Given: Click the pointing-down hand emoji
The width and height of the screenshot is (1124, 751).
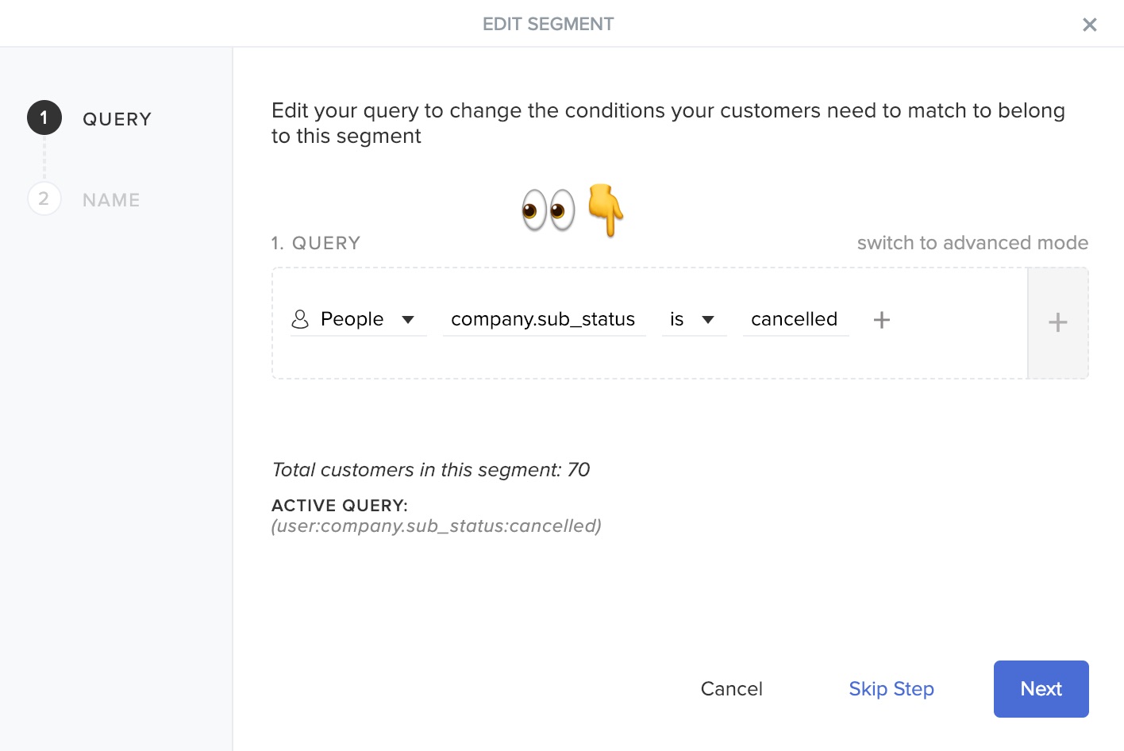Looking at the screenshot, I should click(x=606, y=210).
